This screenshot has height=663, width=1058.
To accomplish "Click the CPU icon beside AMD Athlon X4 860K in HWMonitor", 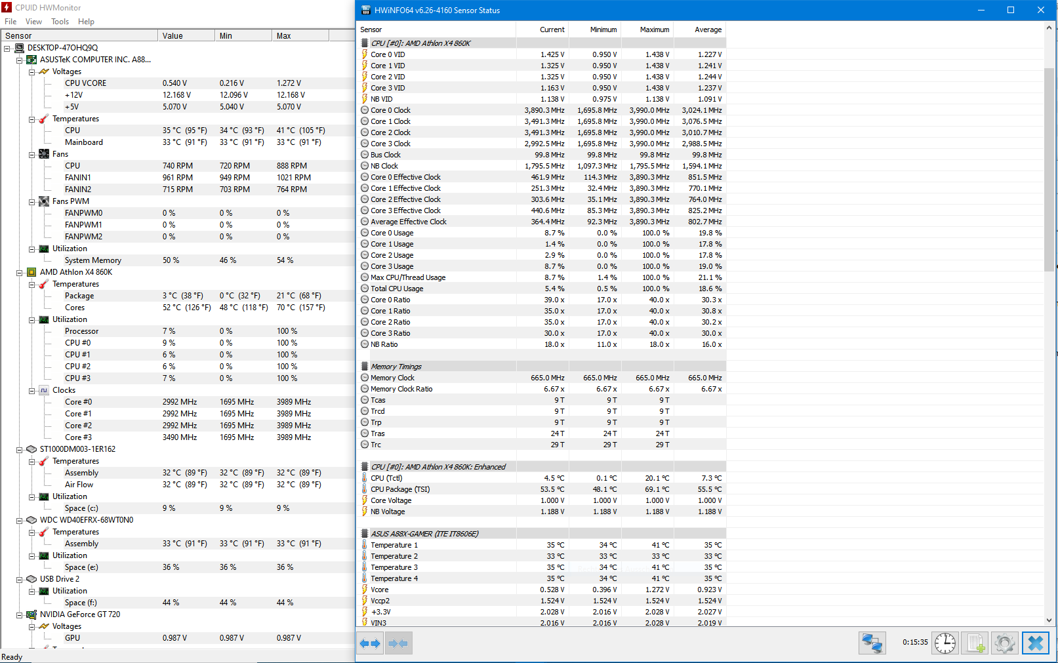I will [x=31, y=272].
